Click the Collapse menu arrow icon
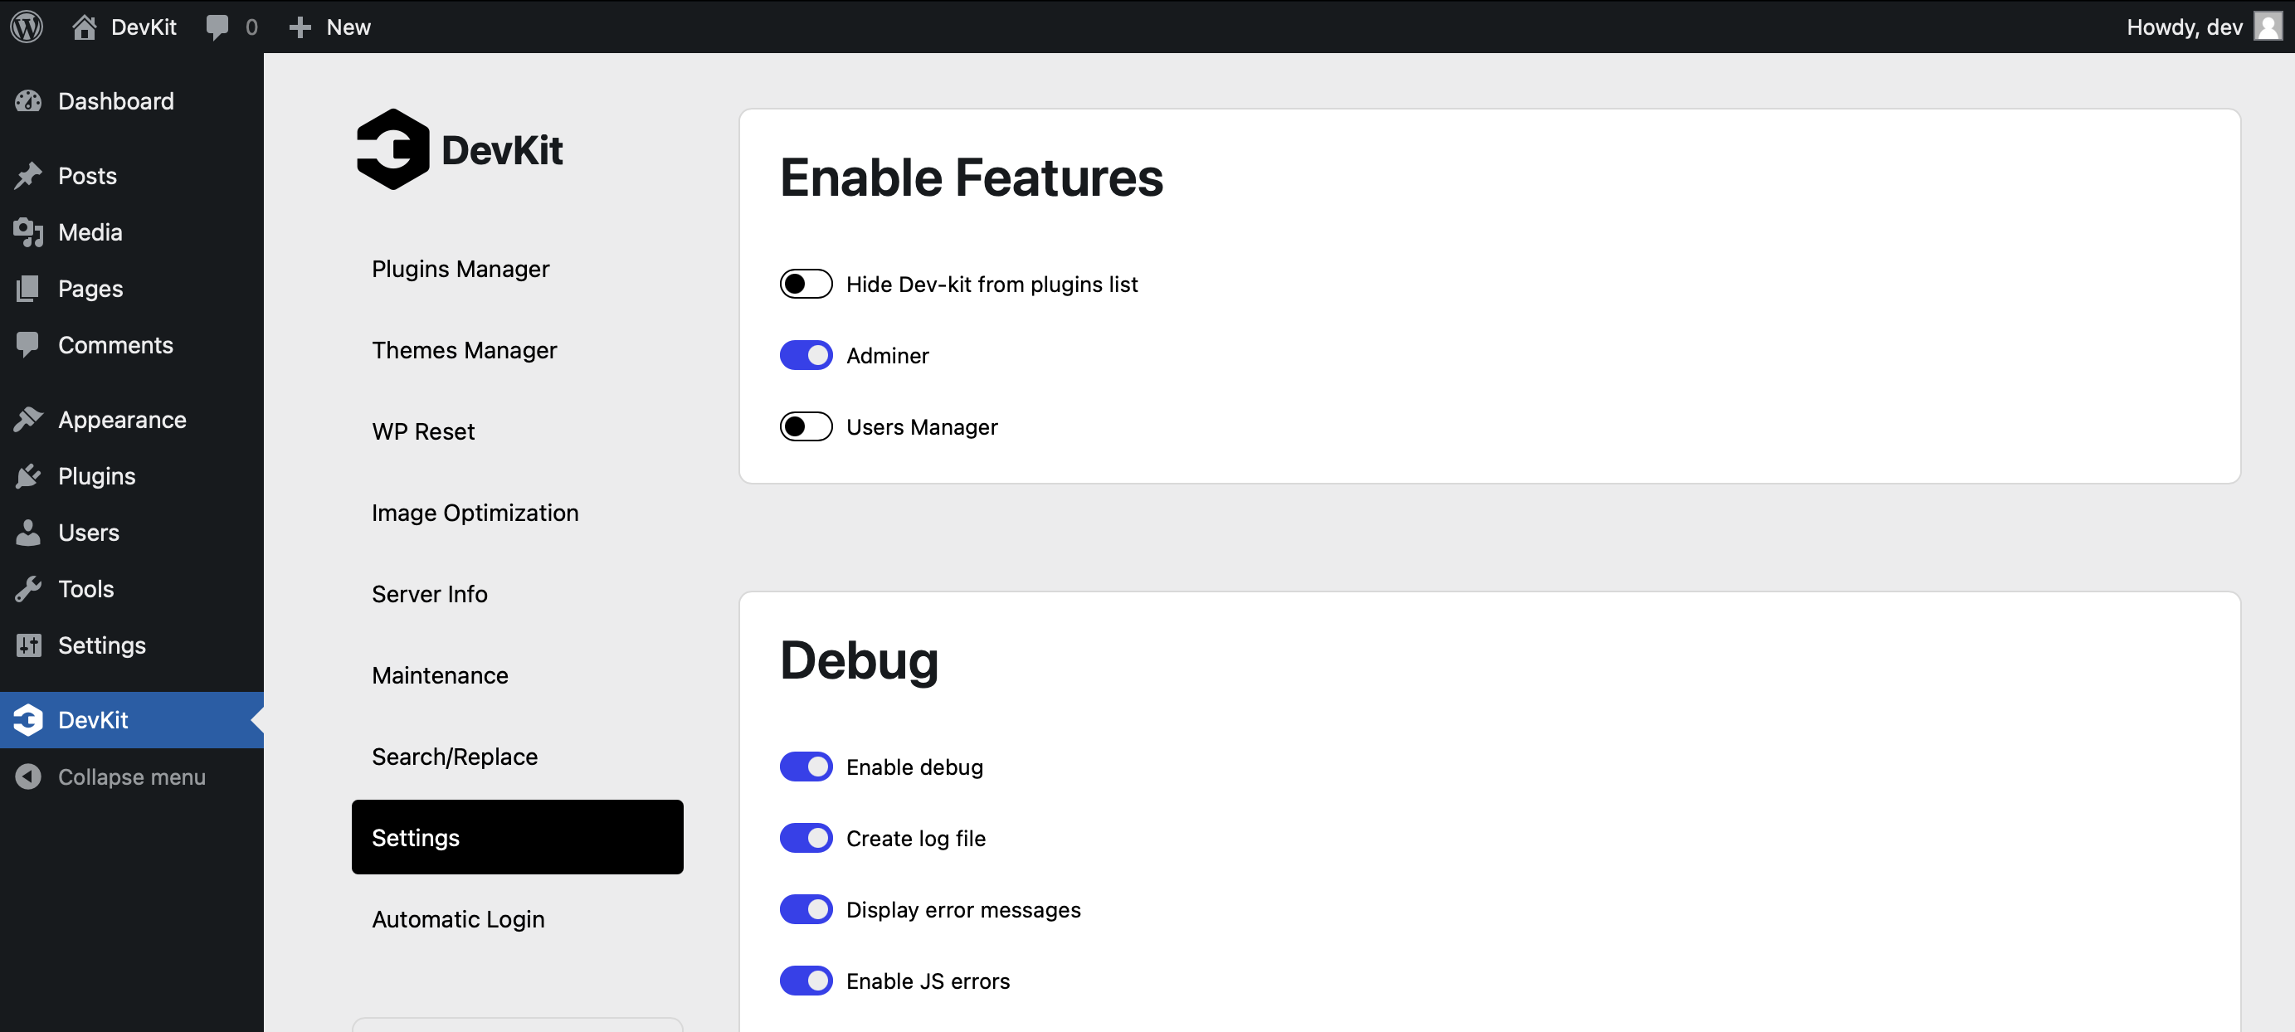Screen dimensions: 2295x1032 point(28,776)
